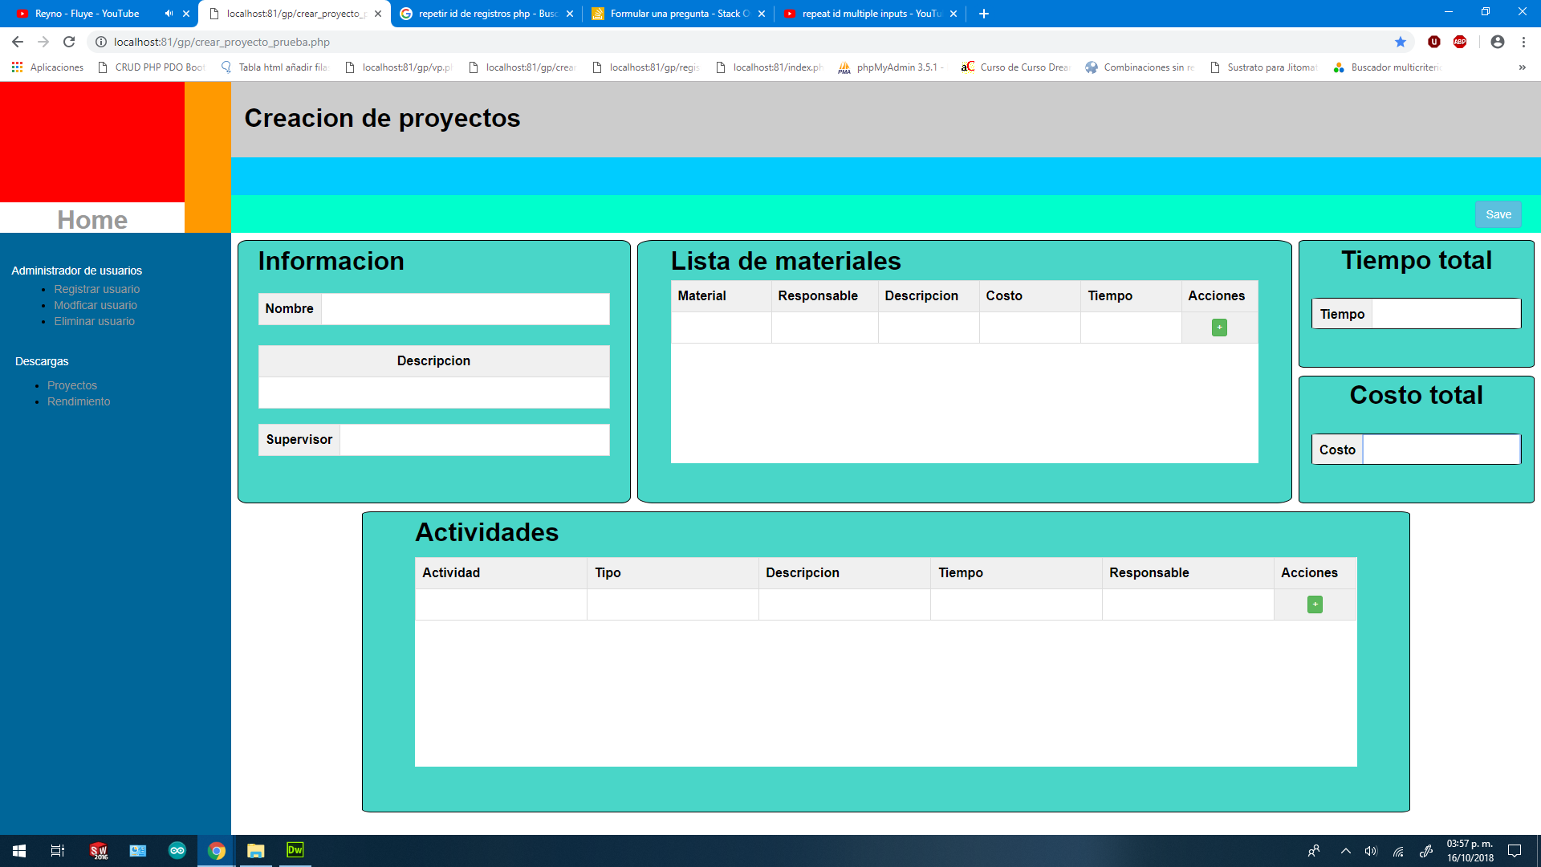Open a new browser tab with plus icon

click(x=984, y=14)
